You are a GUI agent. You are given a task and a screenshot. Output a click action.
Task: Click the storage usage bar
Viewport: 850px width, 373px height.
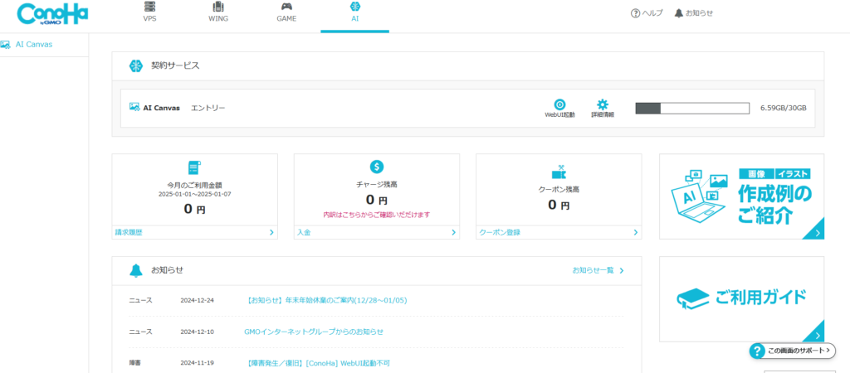(x=692, y=108)
